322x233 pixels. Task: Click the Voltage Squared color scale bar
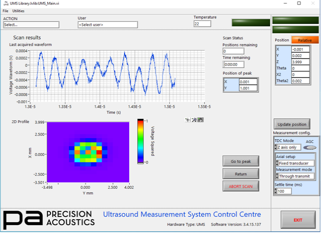tap(141, 142)
